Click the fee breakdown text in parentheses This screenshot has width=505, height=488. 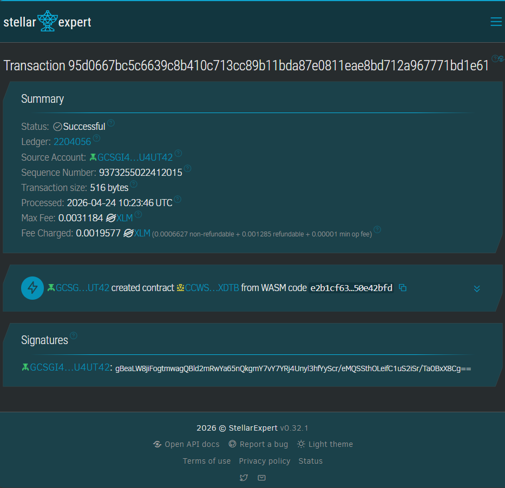pos(262,234)
